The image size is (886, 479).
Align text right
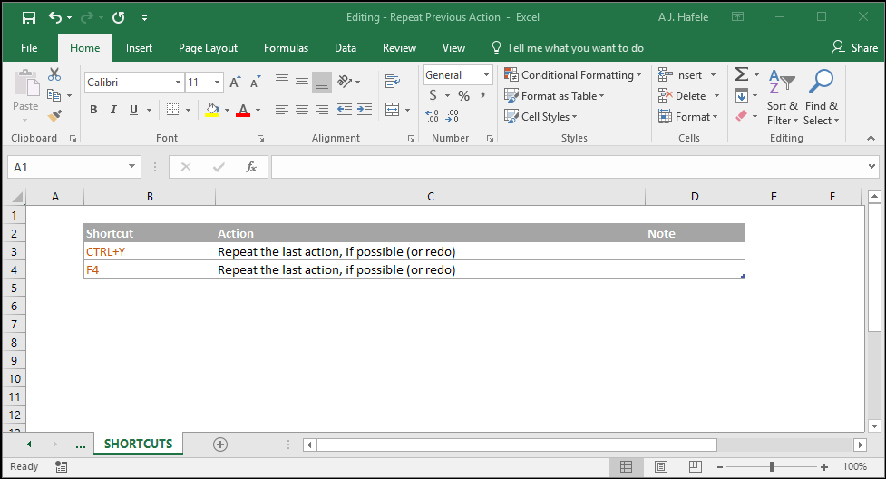click(x=322, y=110)
